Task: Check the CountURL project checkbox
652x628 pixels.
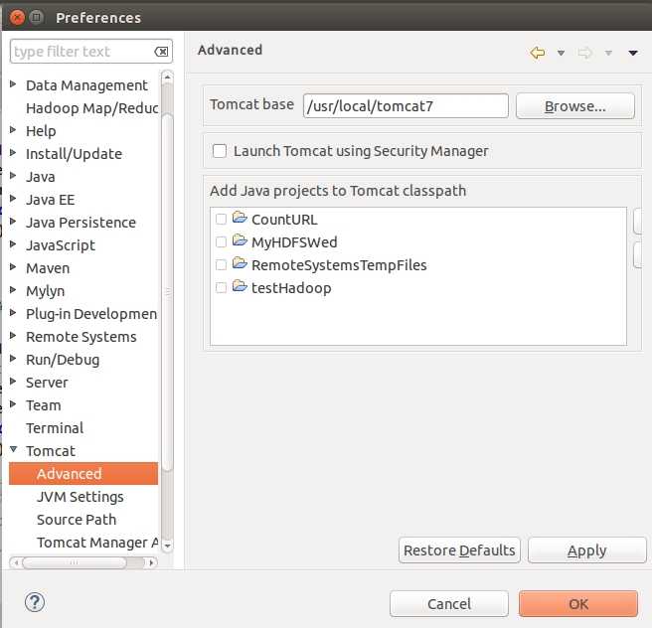Action: 222,219
